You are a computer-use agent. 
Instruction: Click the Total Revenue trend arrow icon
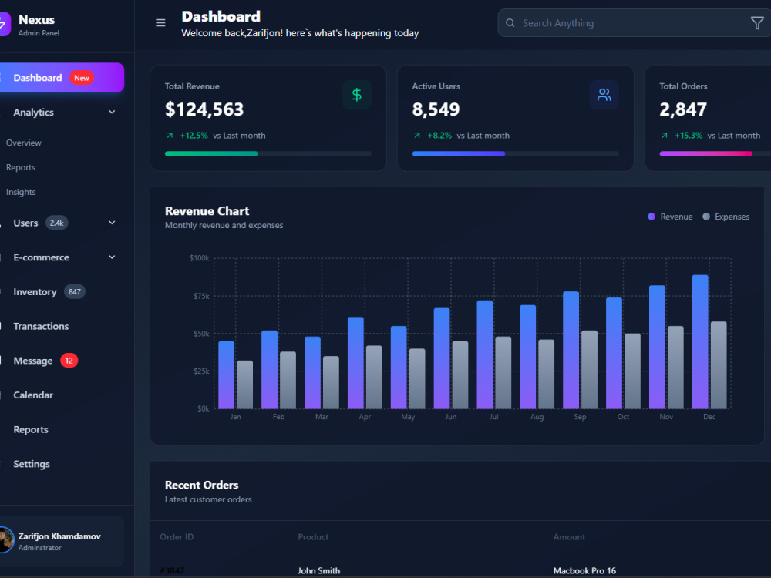point(170,136)
